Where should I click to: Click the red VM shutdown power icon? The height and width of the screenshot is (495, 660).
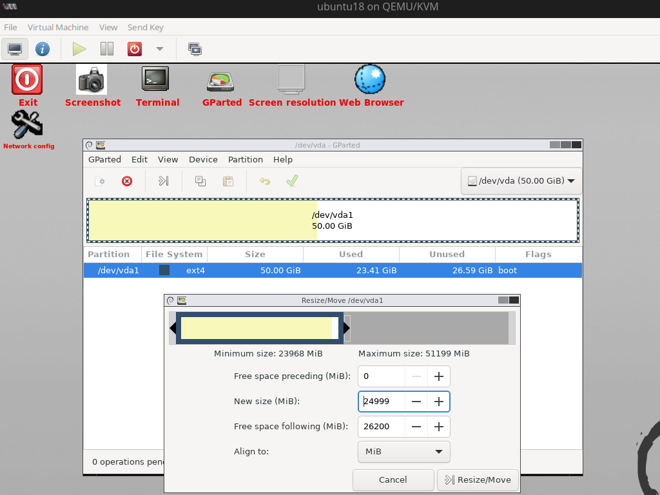(x=134, y=49)
